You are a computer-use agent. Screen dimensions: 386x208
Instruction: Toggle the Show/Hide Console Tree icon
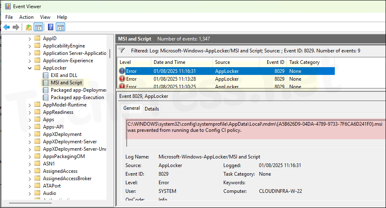click(x=39, y=27)
